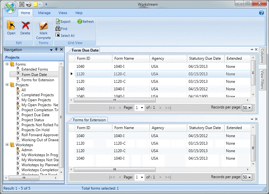Pin the Navigation panel
This screenshot has height=194, width=269.
click(56, 49)
